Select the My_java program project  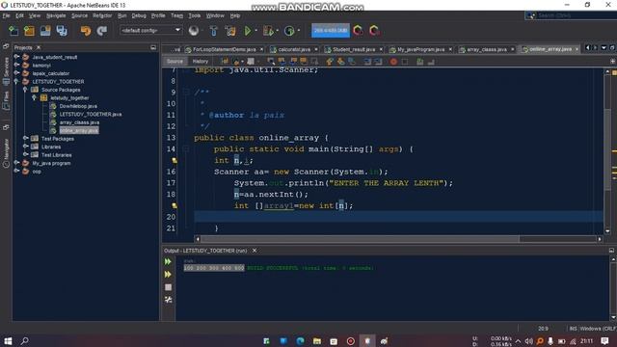pyautogui.click(x=51, y=163)
